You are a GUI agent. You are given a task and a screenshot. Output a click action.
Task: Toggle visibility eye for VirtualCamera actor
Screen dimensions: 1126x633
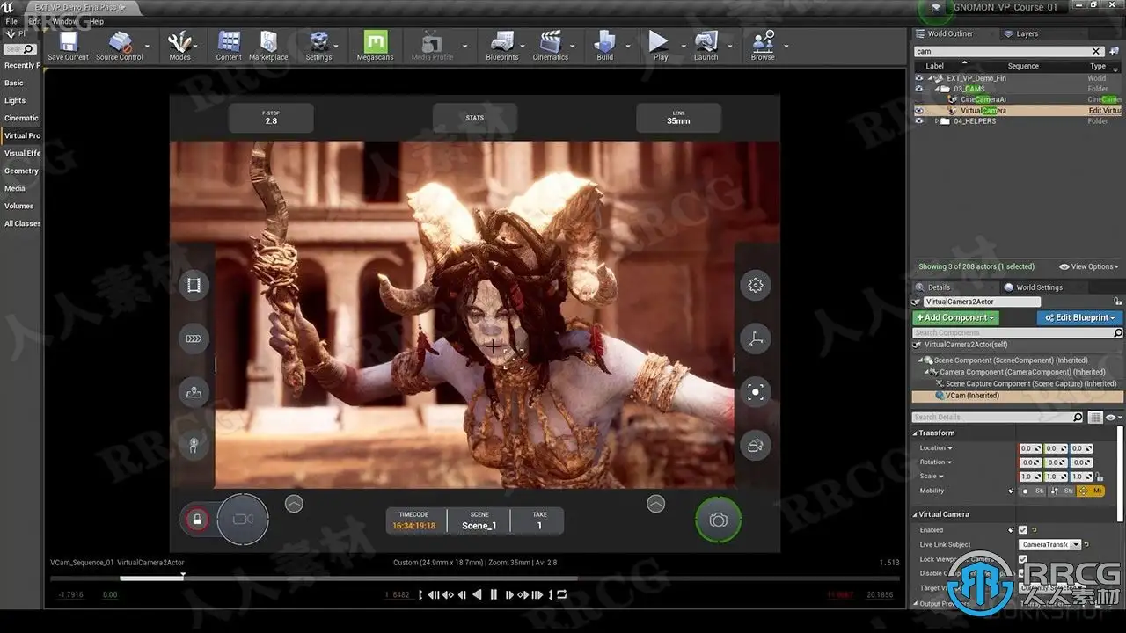click(919, 111)
